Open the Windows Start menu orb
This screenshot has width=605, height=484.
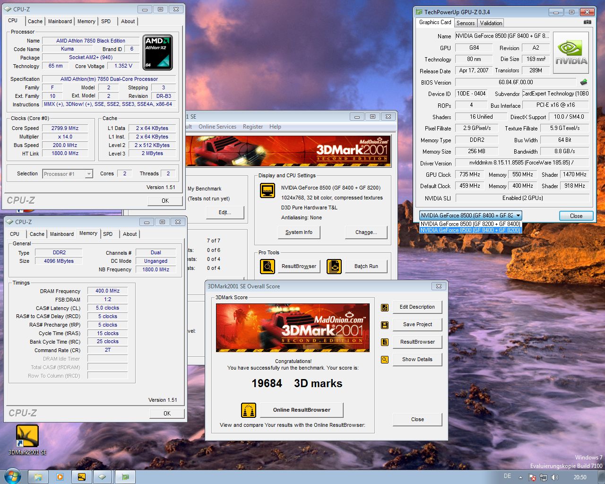[12, 476]
